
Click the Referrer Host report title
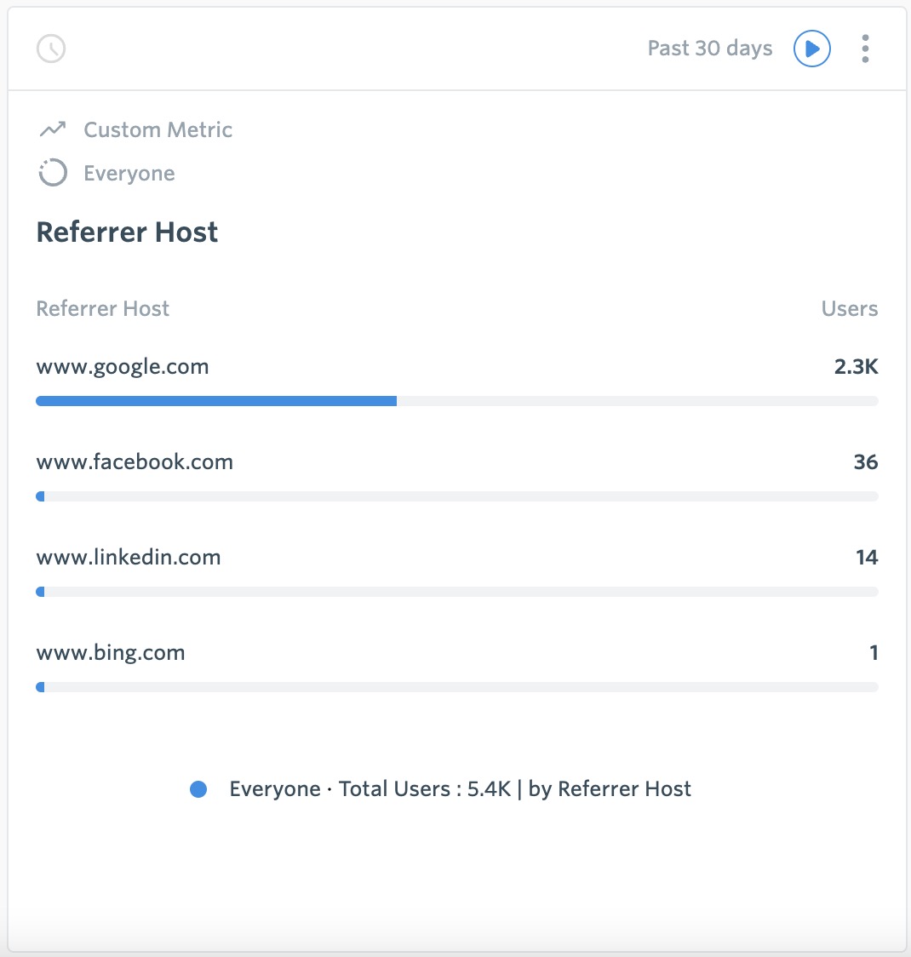[127, 232]
